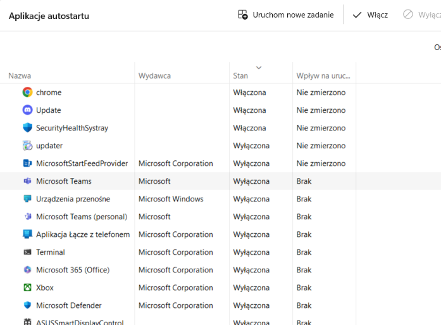The image size is (441, 325).
Task: Click the Microsoft Defender shield icon
Action: tap(27, 305)
